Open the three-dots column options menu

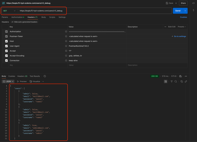(165, 27)
